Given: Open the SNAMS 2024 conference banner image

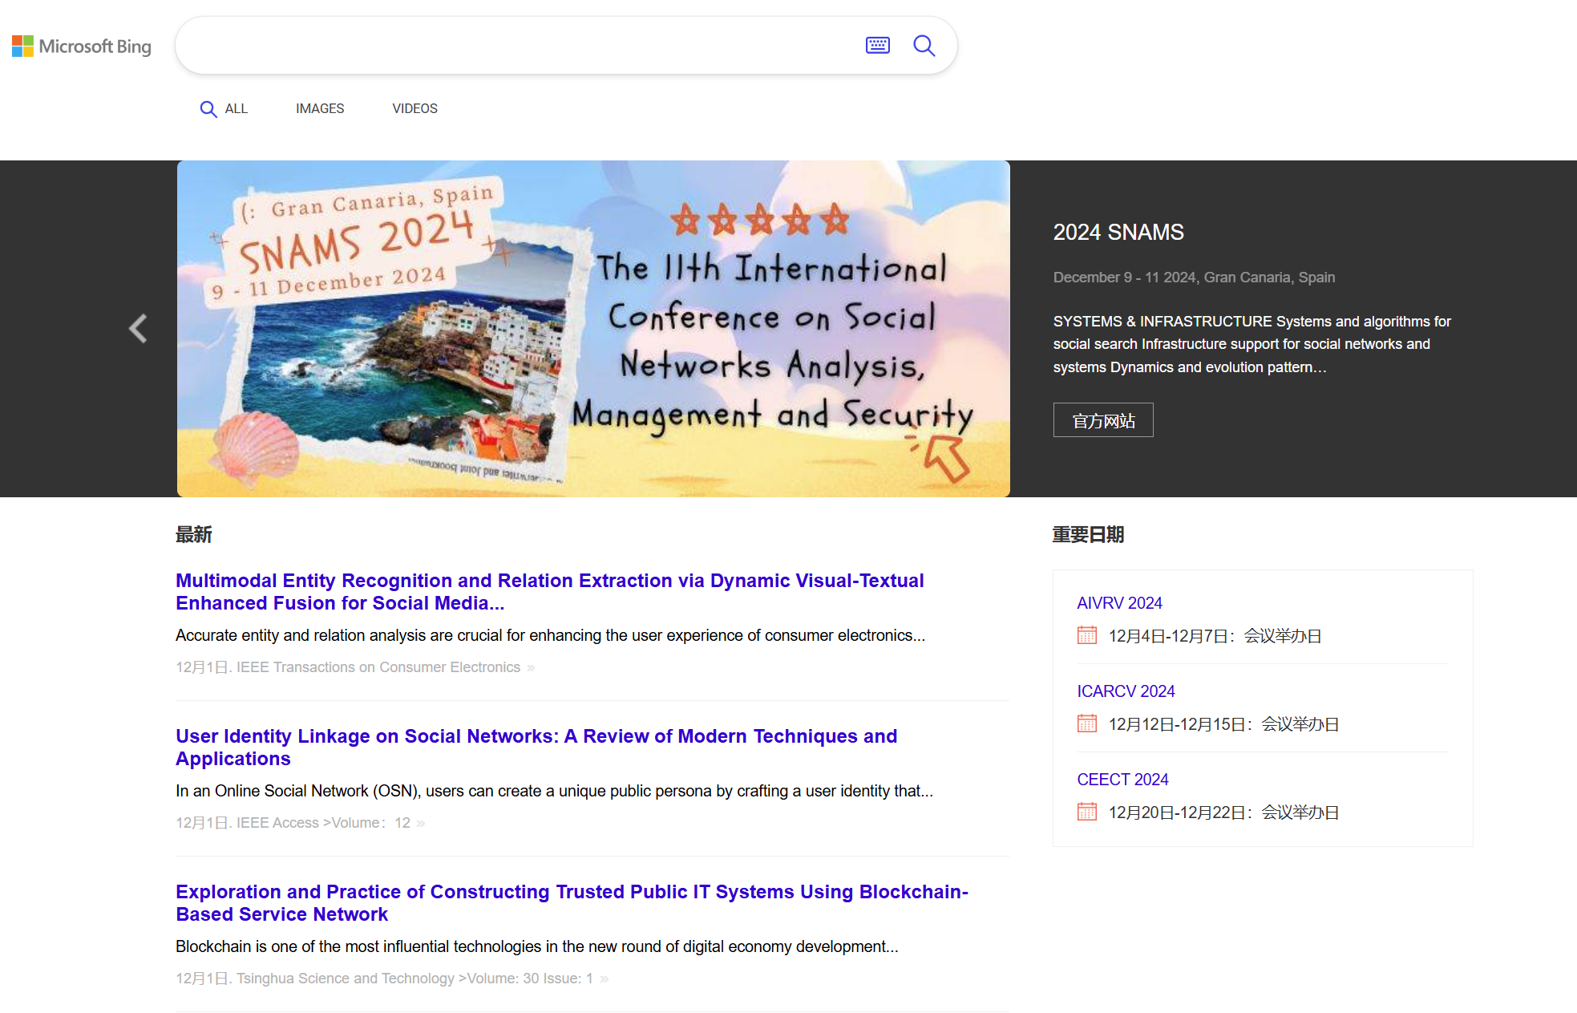Looking at the screenshot, I should click(593, 329).
